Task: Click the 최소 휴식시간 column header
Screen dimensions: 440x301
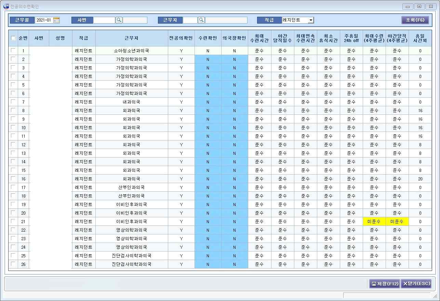Action: click(328, 38)
